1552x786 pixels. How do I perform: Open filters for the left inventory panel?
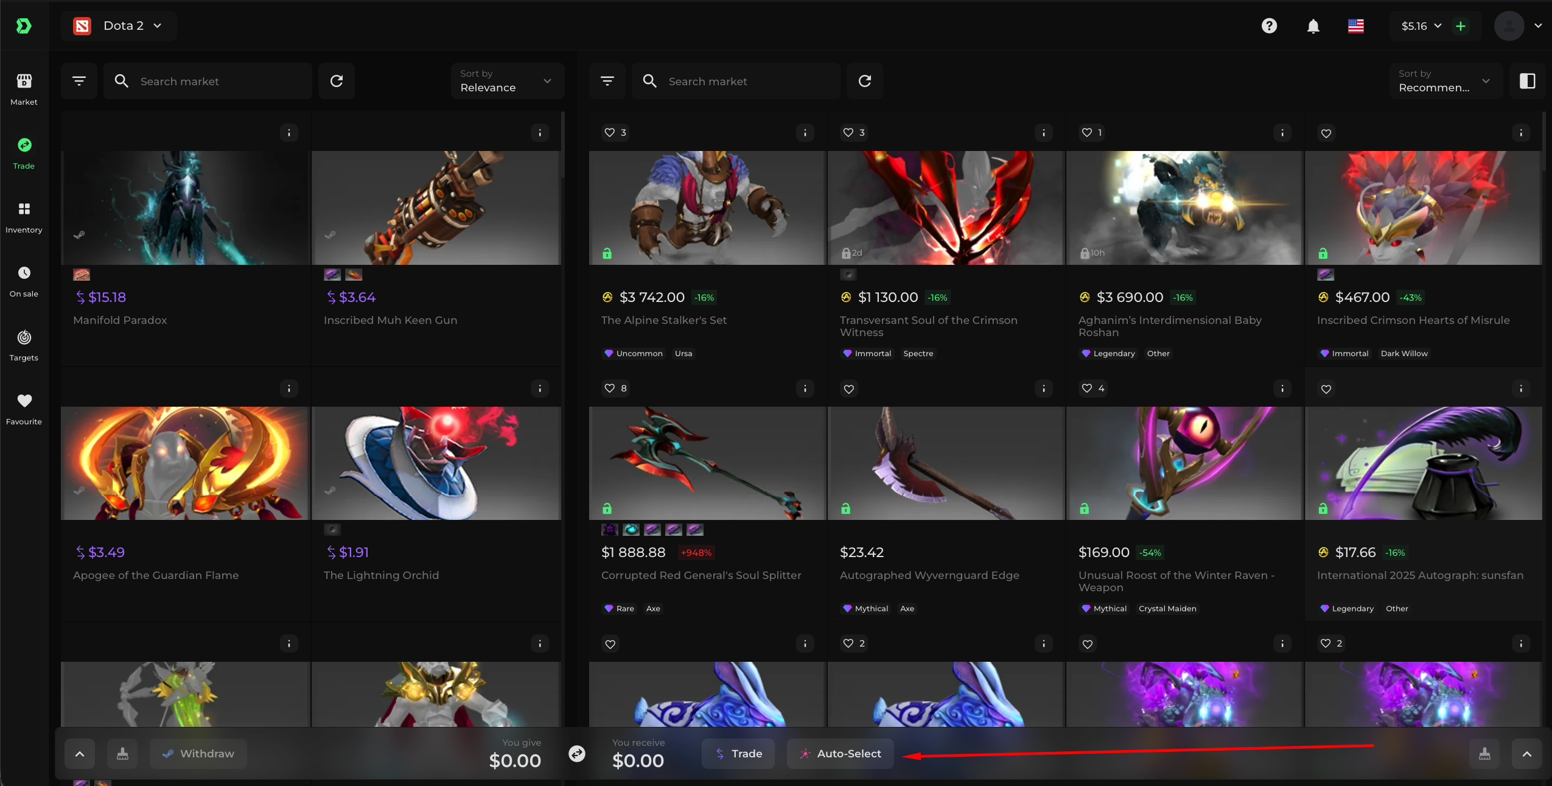79,81
